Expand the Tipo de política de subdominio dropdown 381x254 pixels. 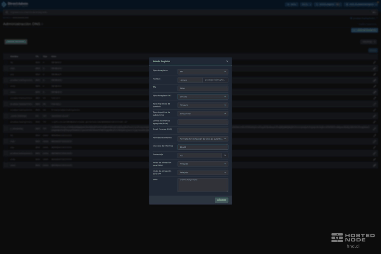point(203,113)
